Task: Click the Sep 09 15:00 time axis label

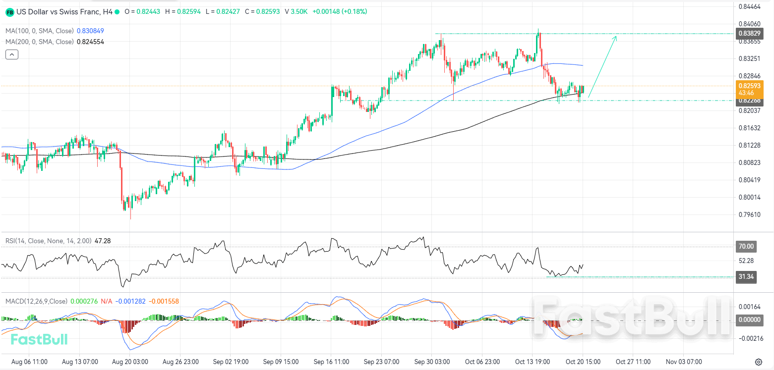Action: [x=280, y=362]
